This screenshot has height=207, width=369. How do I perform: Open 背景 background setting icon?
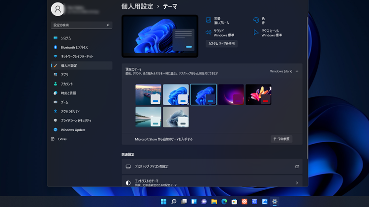pyautogui.click(x=208, y=20)
